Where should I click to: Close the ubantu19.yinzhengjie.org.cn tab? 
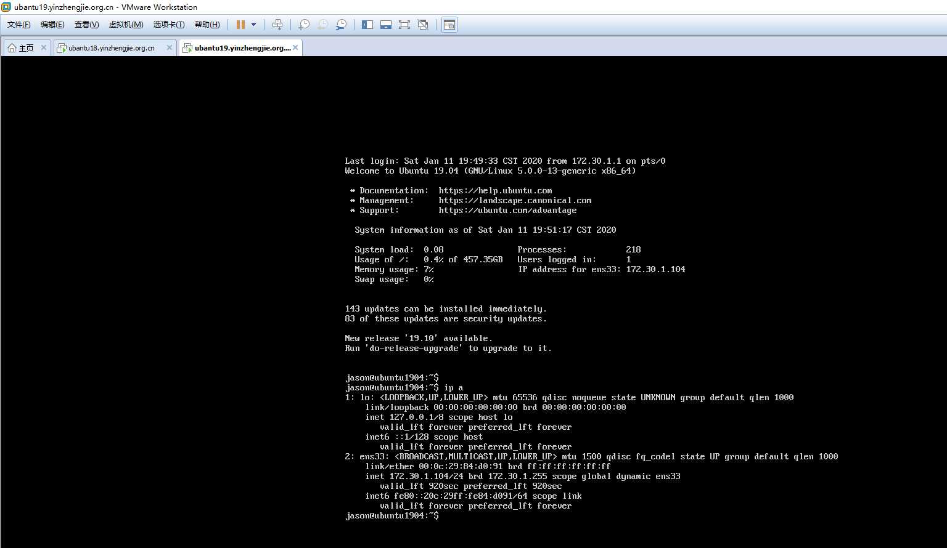click(x=295, y=47)
